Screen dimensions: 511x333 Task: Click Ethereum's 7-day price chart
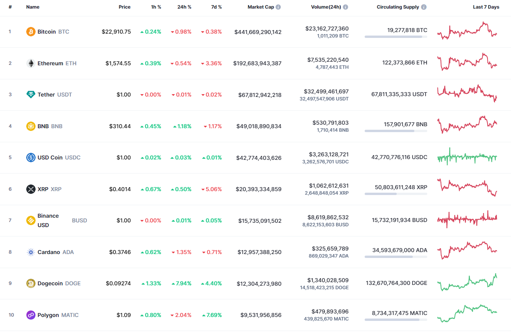[x=467, y=63]
